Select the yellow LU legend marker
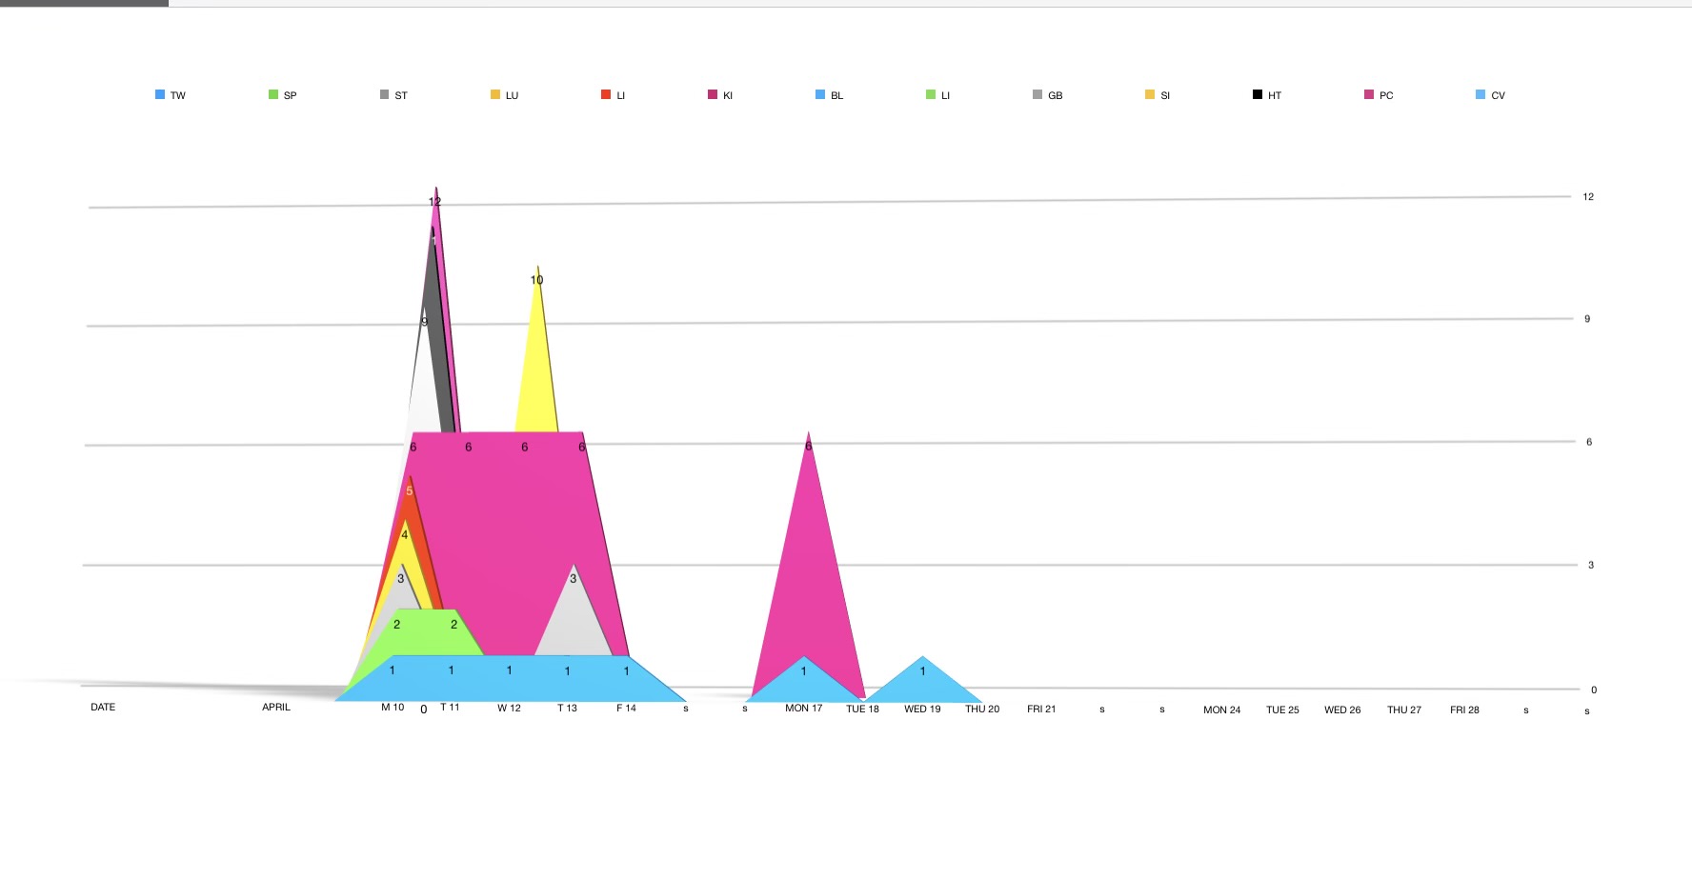The height and width of the screenshot is (880, 1692). [x=495, y=94]
